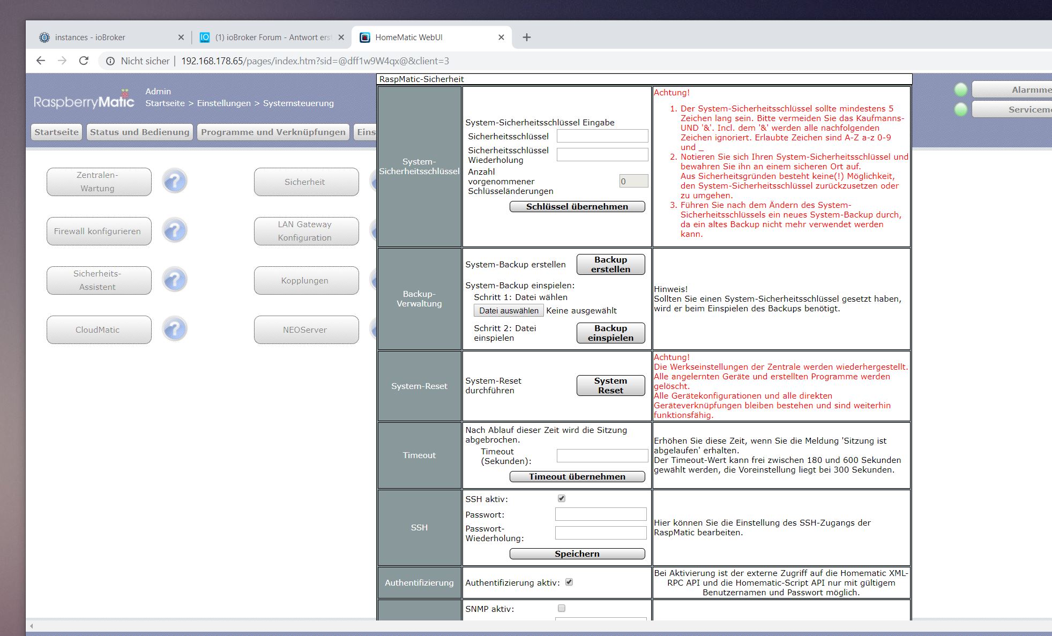Open LAN Gateway Konfiguration

pos(306,231)
